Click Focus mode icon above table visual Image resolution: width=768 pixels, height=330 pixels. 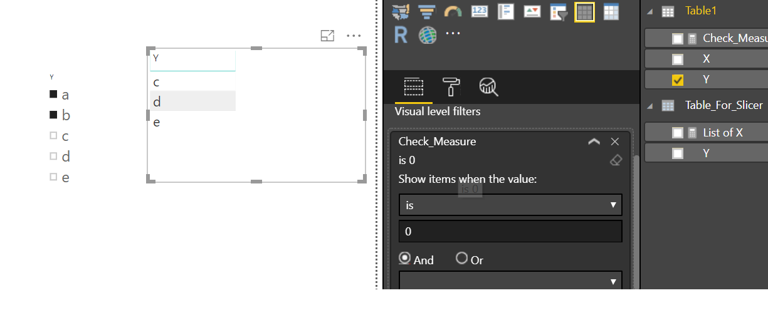point(327,36)
